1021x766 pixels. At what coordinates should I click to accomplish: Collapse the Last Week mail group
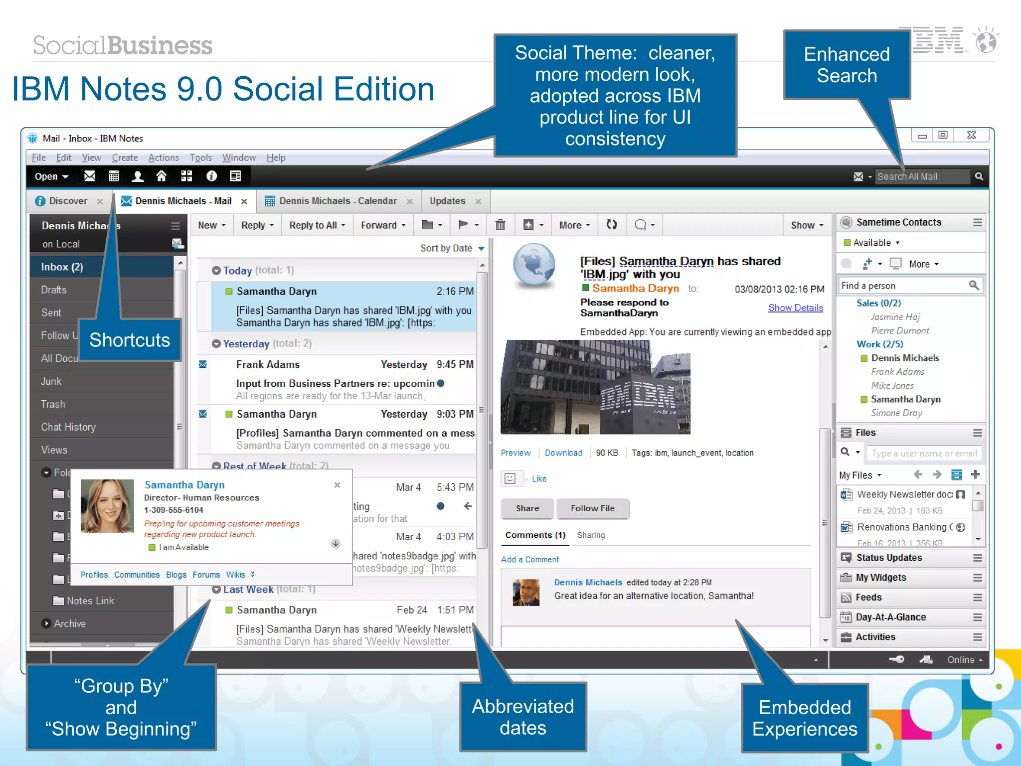[x=216, y=590]
